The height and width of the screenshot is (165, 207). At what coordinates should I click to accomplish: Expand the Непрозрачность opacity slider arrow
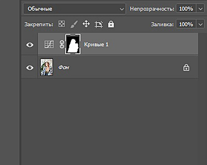pyautogui.click(x=200, y=9)
